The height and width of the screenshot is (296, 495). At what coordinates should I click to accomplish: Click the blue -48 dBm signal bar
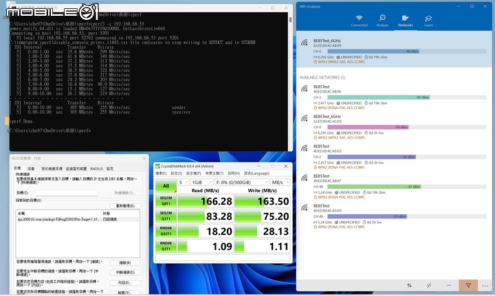[373, 51]
